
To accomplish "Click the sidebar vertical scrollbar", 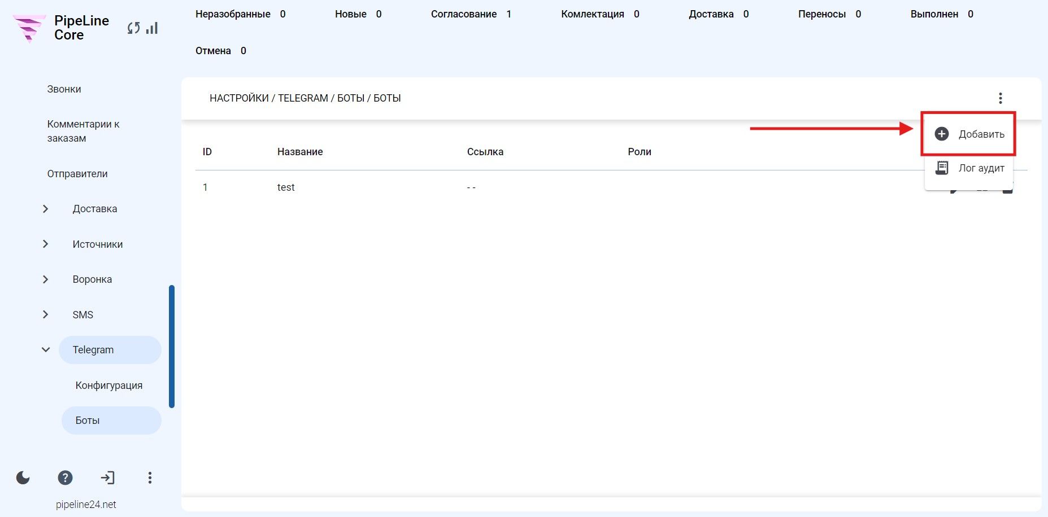I will [172, 347].
